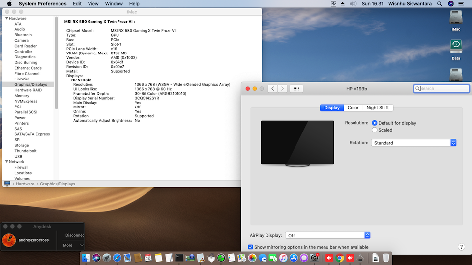The width and height of the screenshot is (472, 265).
Task: Collapse the Hardware tree section
Action: tap(7, 19)
